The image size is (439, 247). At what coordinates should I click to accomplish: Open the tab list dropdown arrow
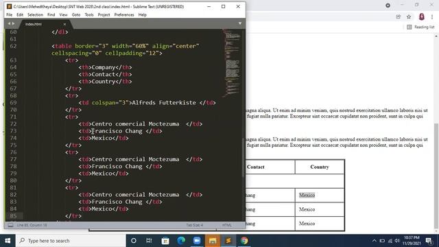point(240,23)
